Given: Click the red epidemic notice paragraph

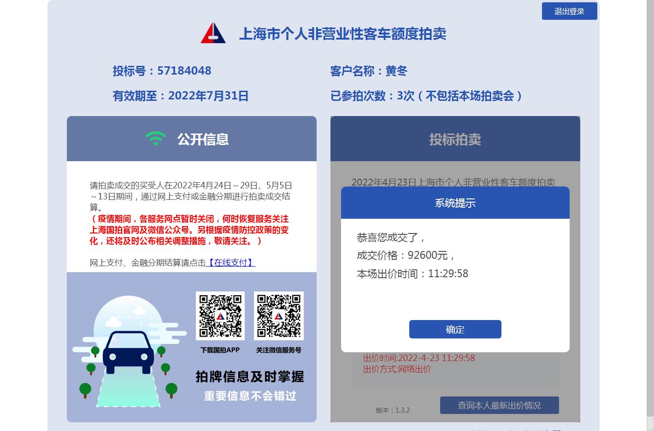Looking at the screenshot, I should click(189, 230).
